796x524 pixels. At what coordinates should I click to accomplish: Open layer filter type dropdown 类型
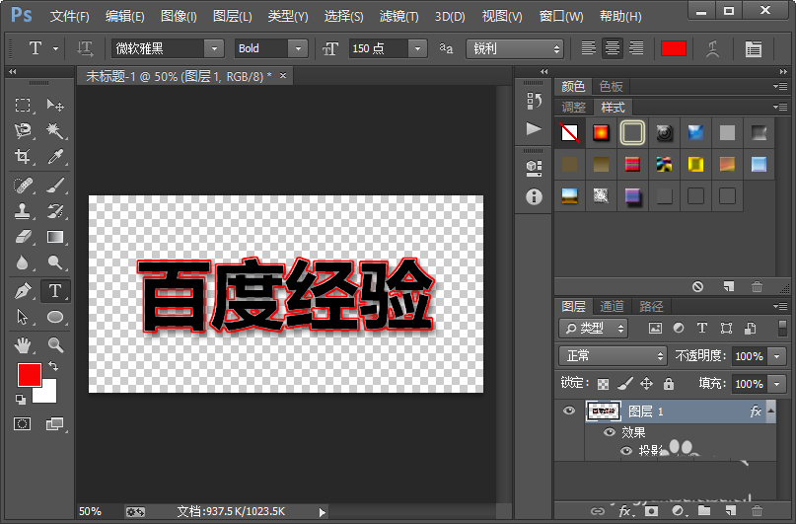593,329
